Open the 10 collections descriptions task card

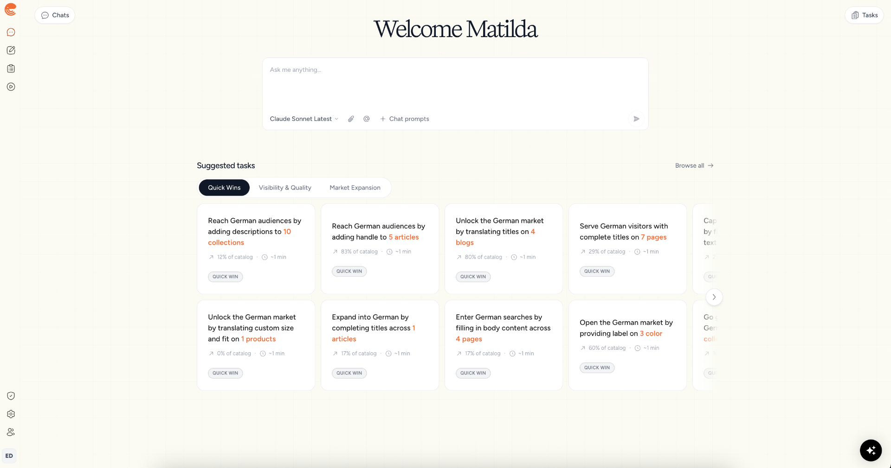point(256,249)
